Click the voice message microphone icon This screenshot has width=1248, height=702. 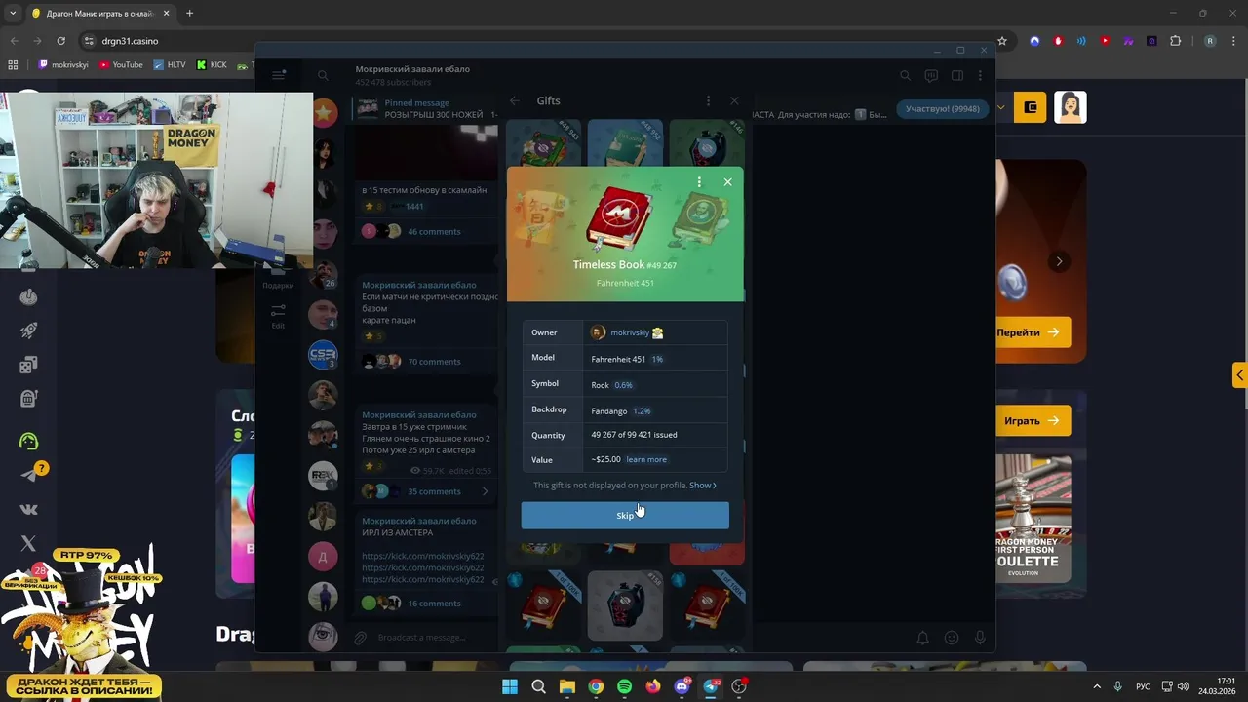tap(980, 638)
